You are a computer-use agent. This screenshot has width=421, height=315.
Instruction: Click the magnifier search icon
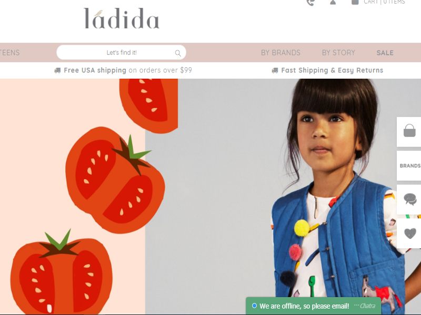[178, 53]
